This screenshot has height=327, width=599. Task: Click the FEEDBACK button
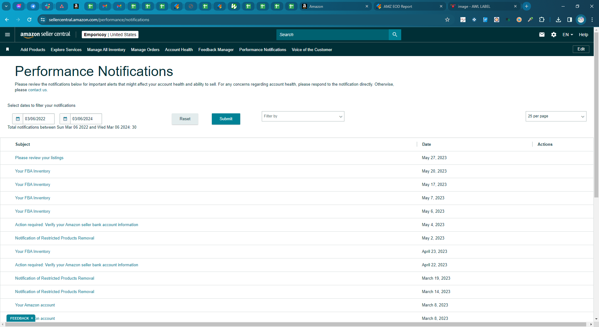[19, 318]
